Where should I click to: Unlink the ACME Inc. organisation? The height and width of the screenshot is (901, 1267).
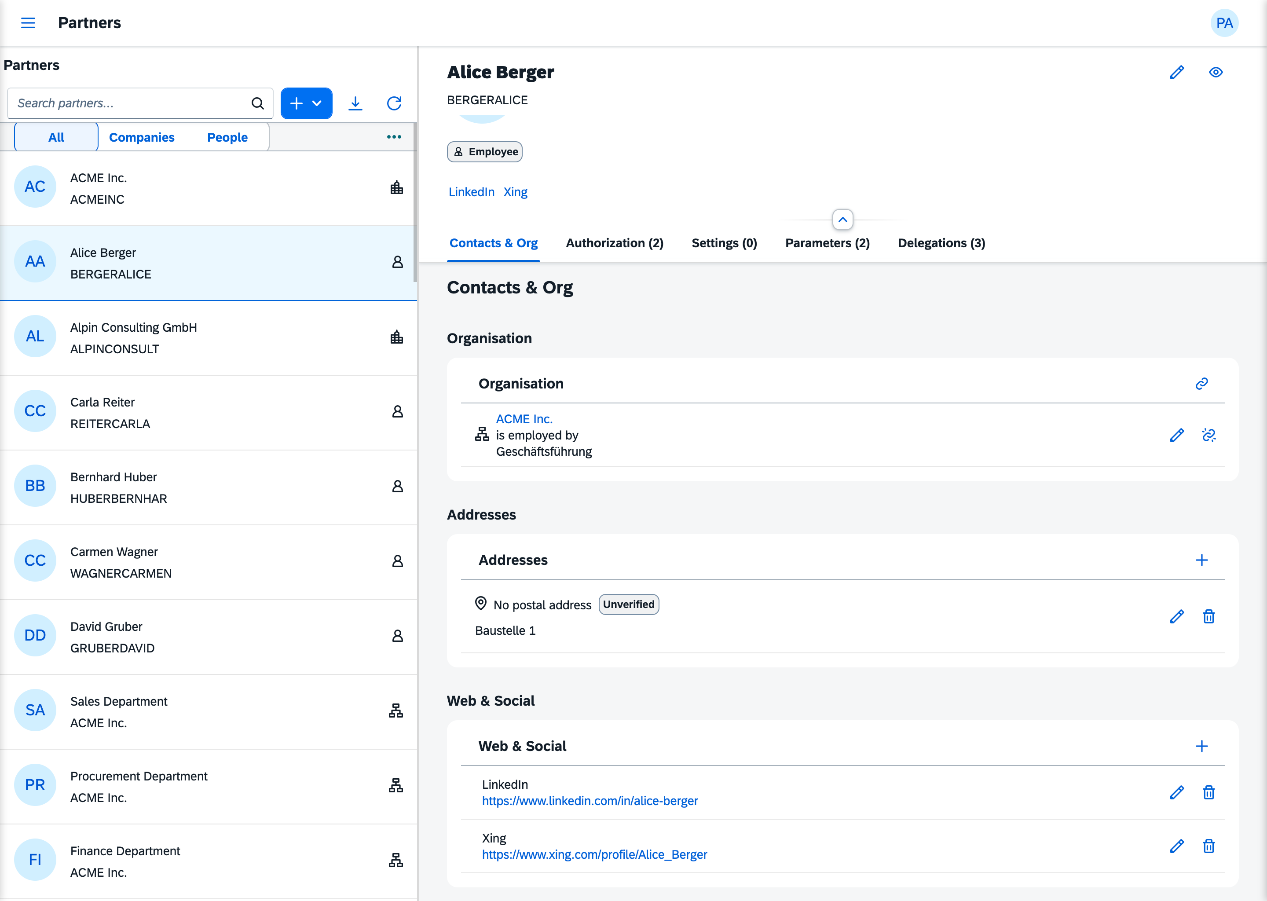click(x=1209, y=435)
